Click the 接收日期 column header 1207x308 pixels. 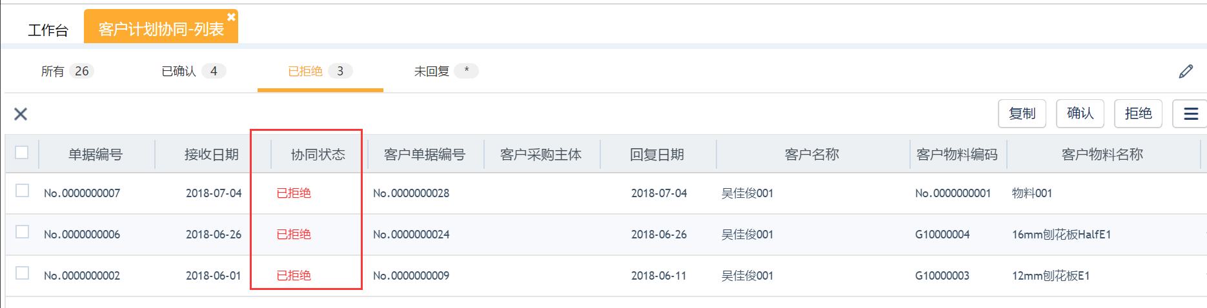coord(211,155)
